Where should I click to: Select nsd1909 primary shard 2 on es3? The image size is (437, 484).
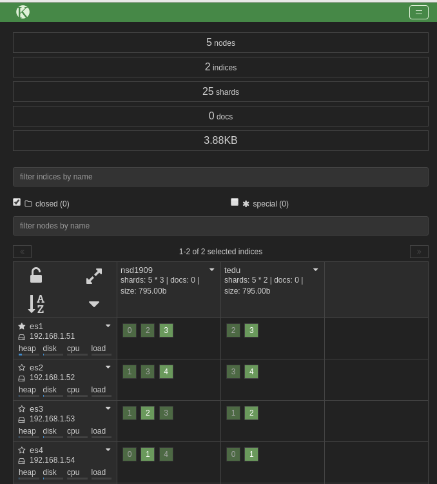tap(148, 413)
